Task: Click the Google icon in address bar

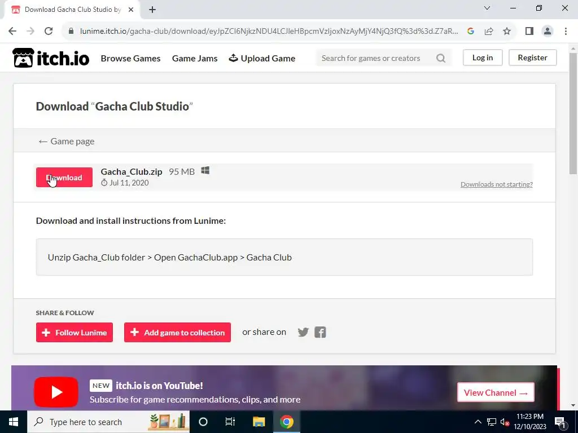Action: click(470, 31)
